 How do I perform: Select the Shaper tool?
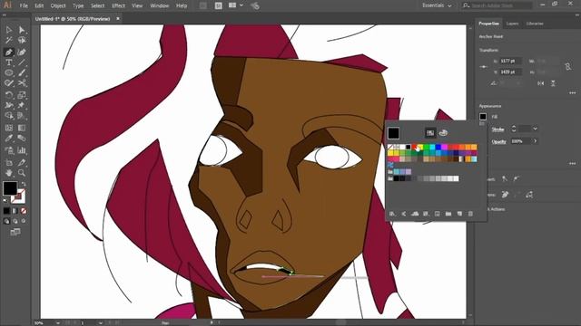(9, 83)
